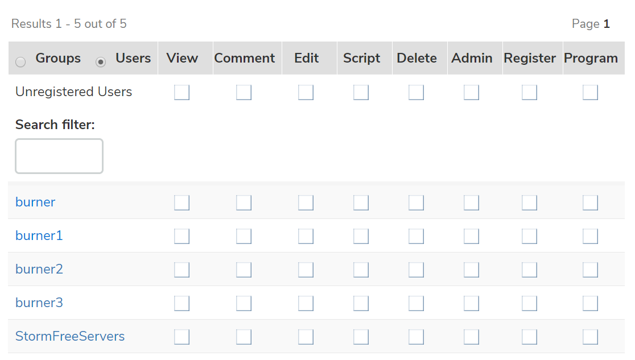
Task: Enable Program permission for StormFreeServers
Action: point(590,337)
